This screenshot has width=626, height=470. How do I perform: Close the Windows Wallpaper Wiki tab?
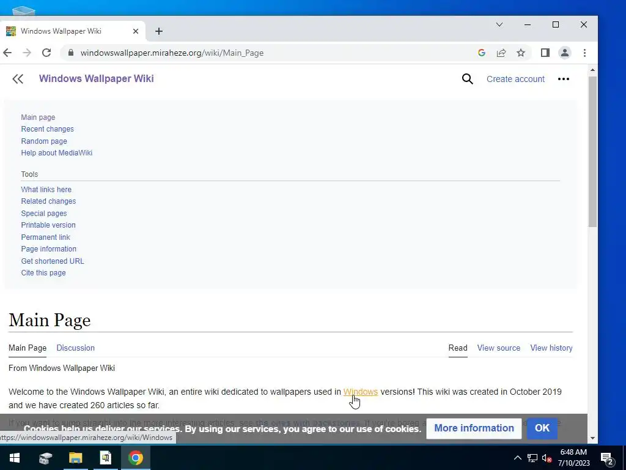click(136, 31)
